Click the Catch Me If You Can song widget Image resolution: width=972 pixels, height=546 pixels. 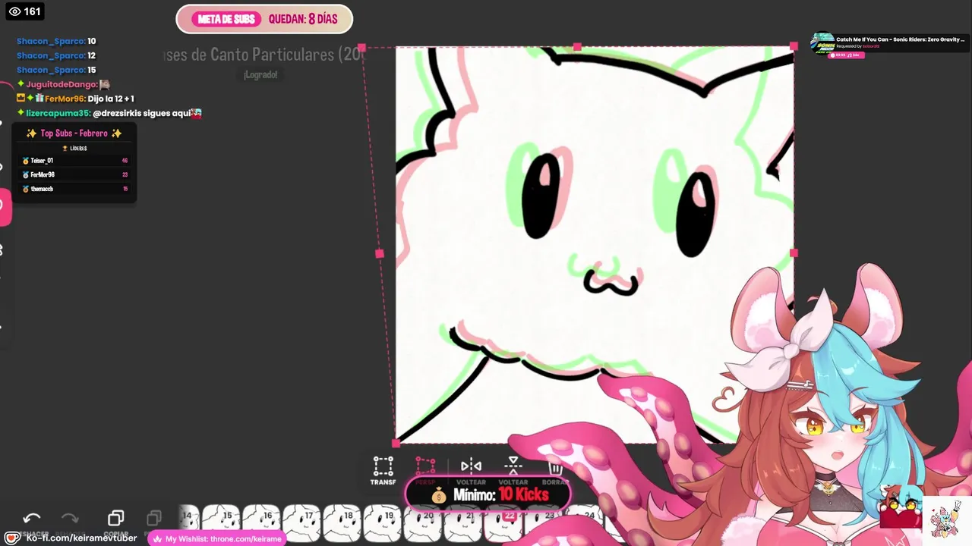coord(888,44)
